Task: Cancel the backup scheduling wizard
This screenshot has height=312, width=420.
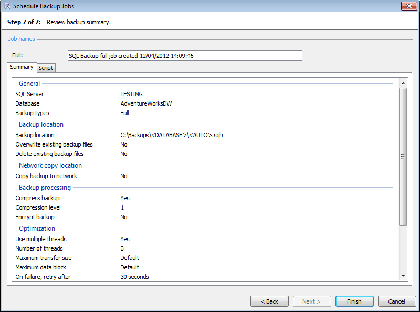Action: point(396,301)
